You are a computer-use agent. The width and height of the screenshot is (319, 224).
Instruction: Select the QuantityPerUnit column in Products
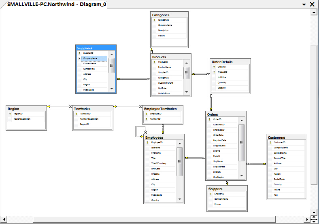coord(167,83)
